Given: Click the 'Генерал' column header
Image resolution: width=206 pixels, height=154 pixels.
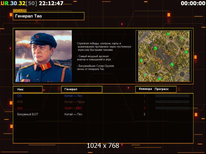Looking at the screenshot, I should pyautogui.click(x=82, y=89).
